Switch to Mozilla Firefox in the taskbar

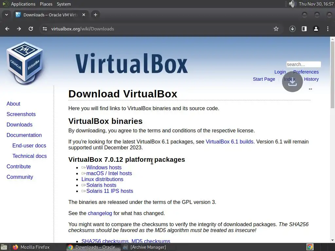[x=31, y=247]
